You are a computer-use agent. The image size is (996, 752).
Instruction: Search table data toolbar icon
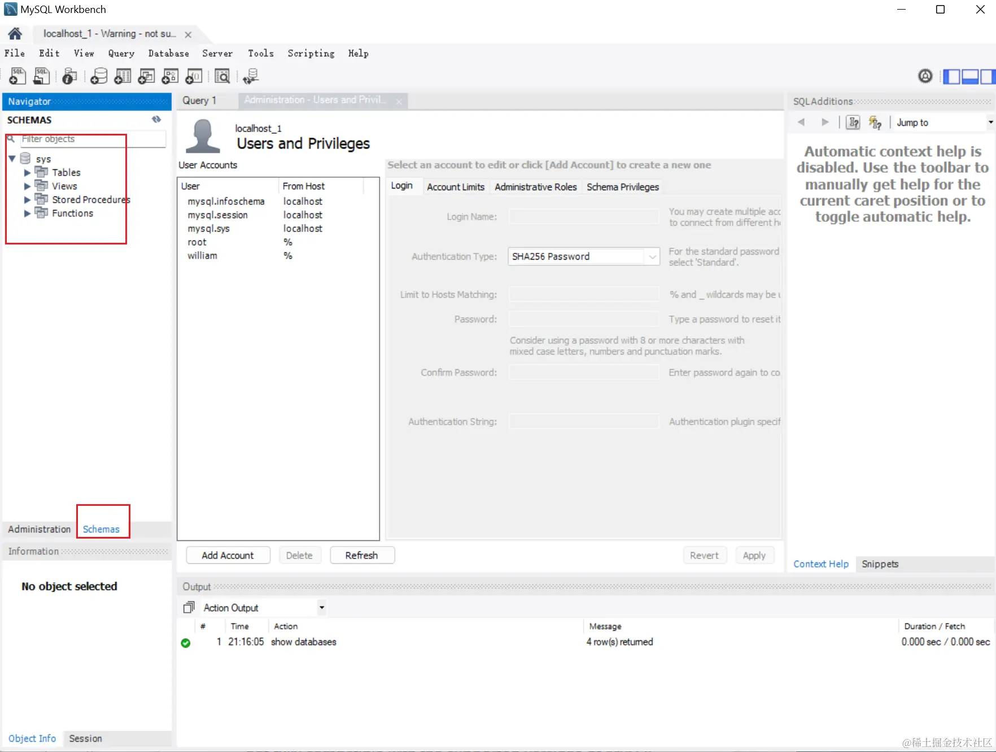(x=222, y=76)
